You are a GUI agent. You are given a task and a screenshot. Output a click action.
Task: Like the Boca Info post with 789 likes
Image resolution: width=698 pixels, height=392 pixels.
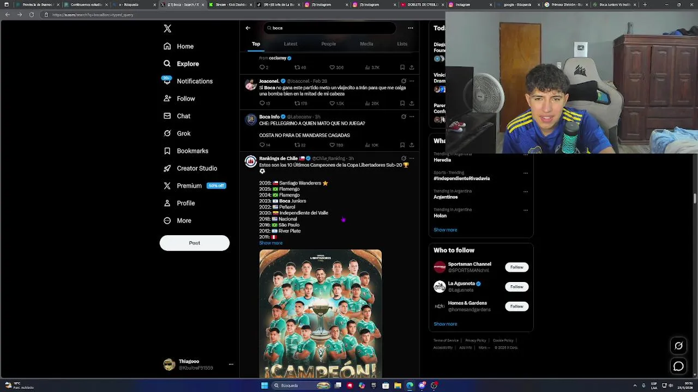336,145
